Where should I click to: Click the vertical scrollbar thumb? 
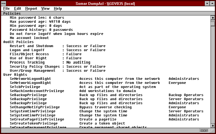[213, 24]
